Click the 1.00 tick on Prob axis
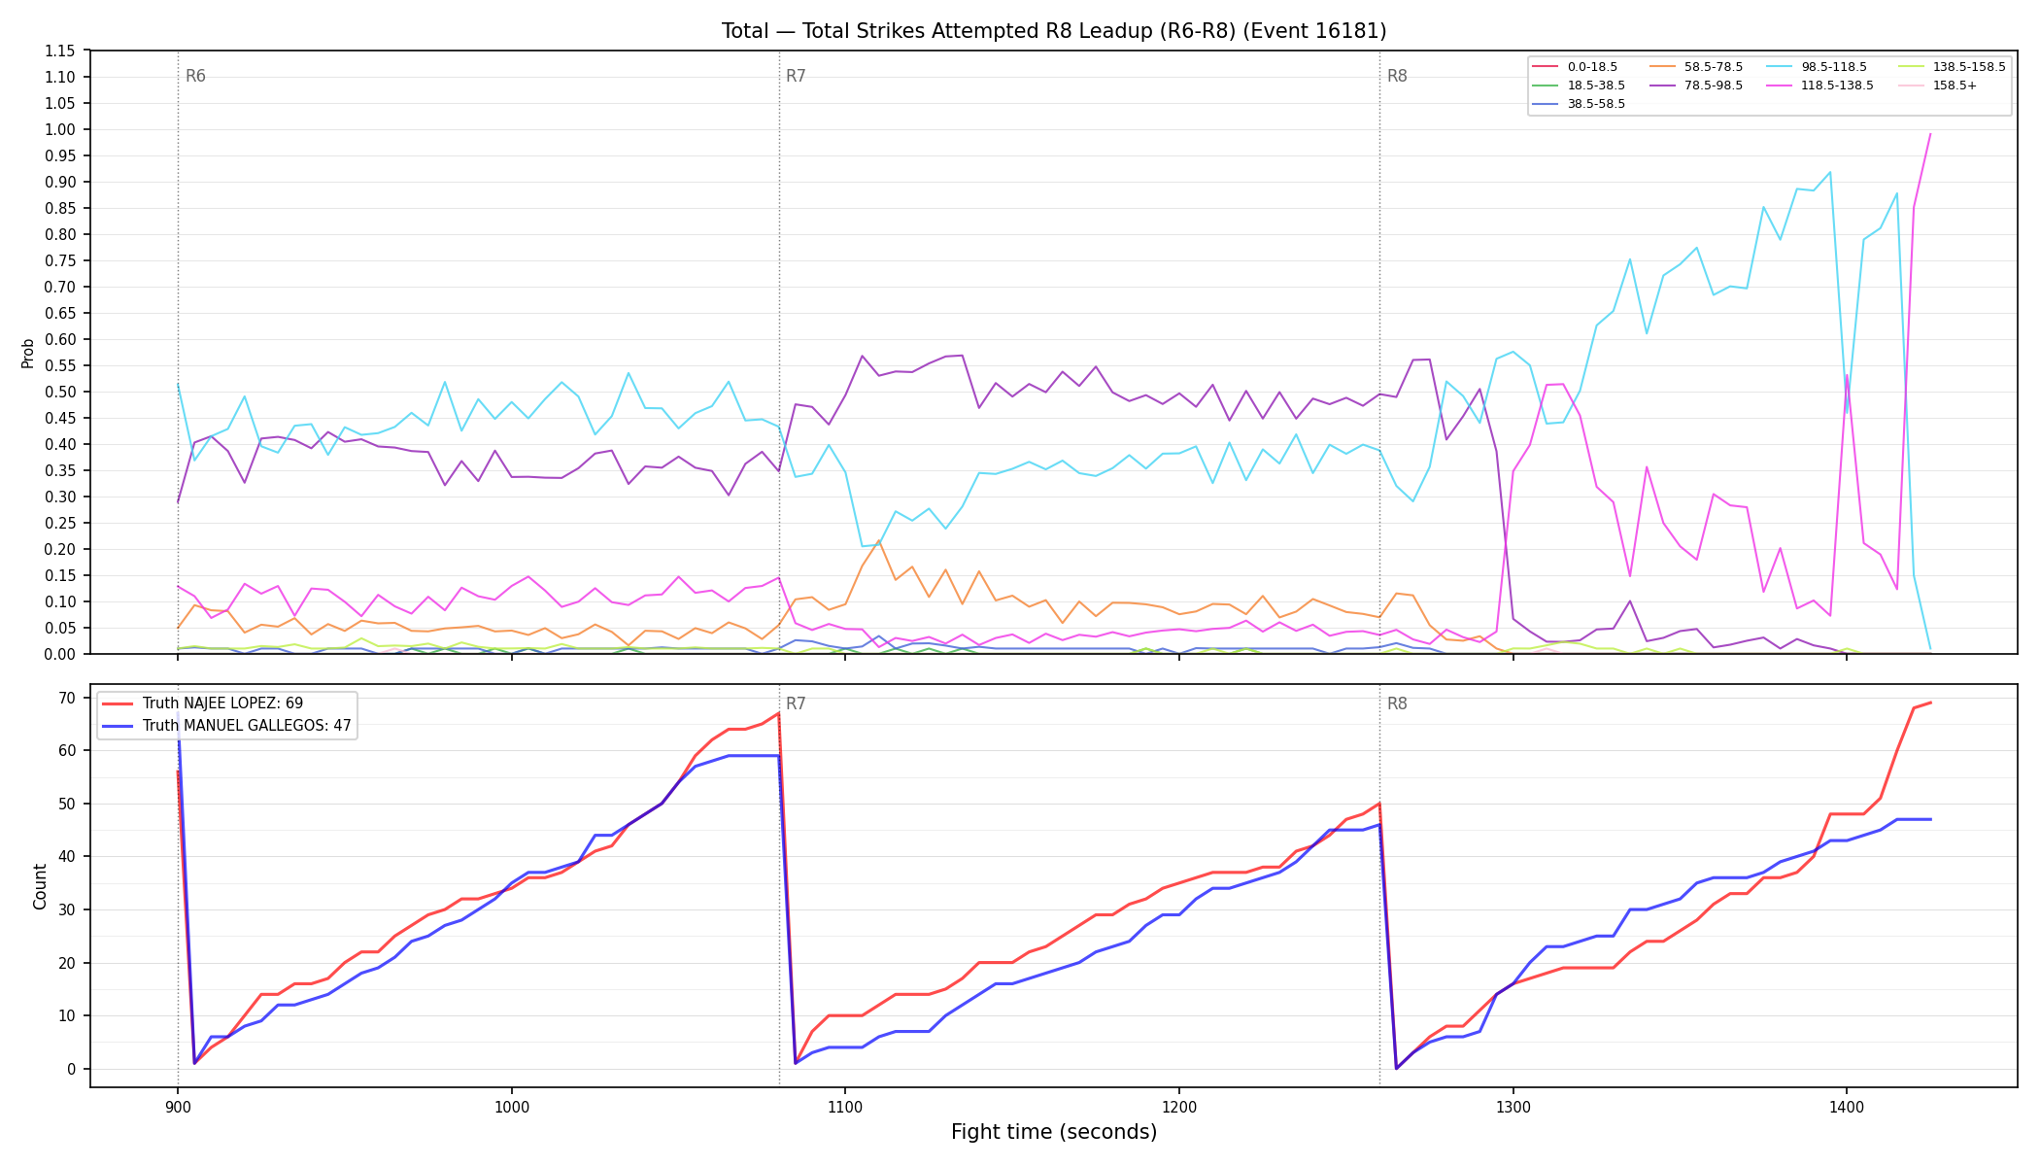The image size is (2040, 1166). pos(60,129)
